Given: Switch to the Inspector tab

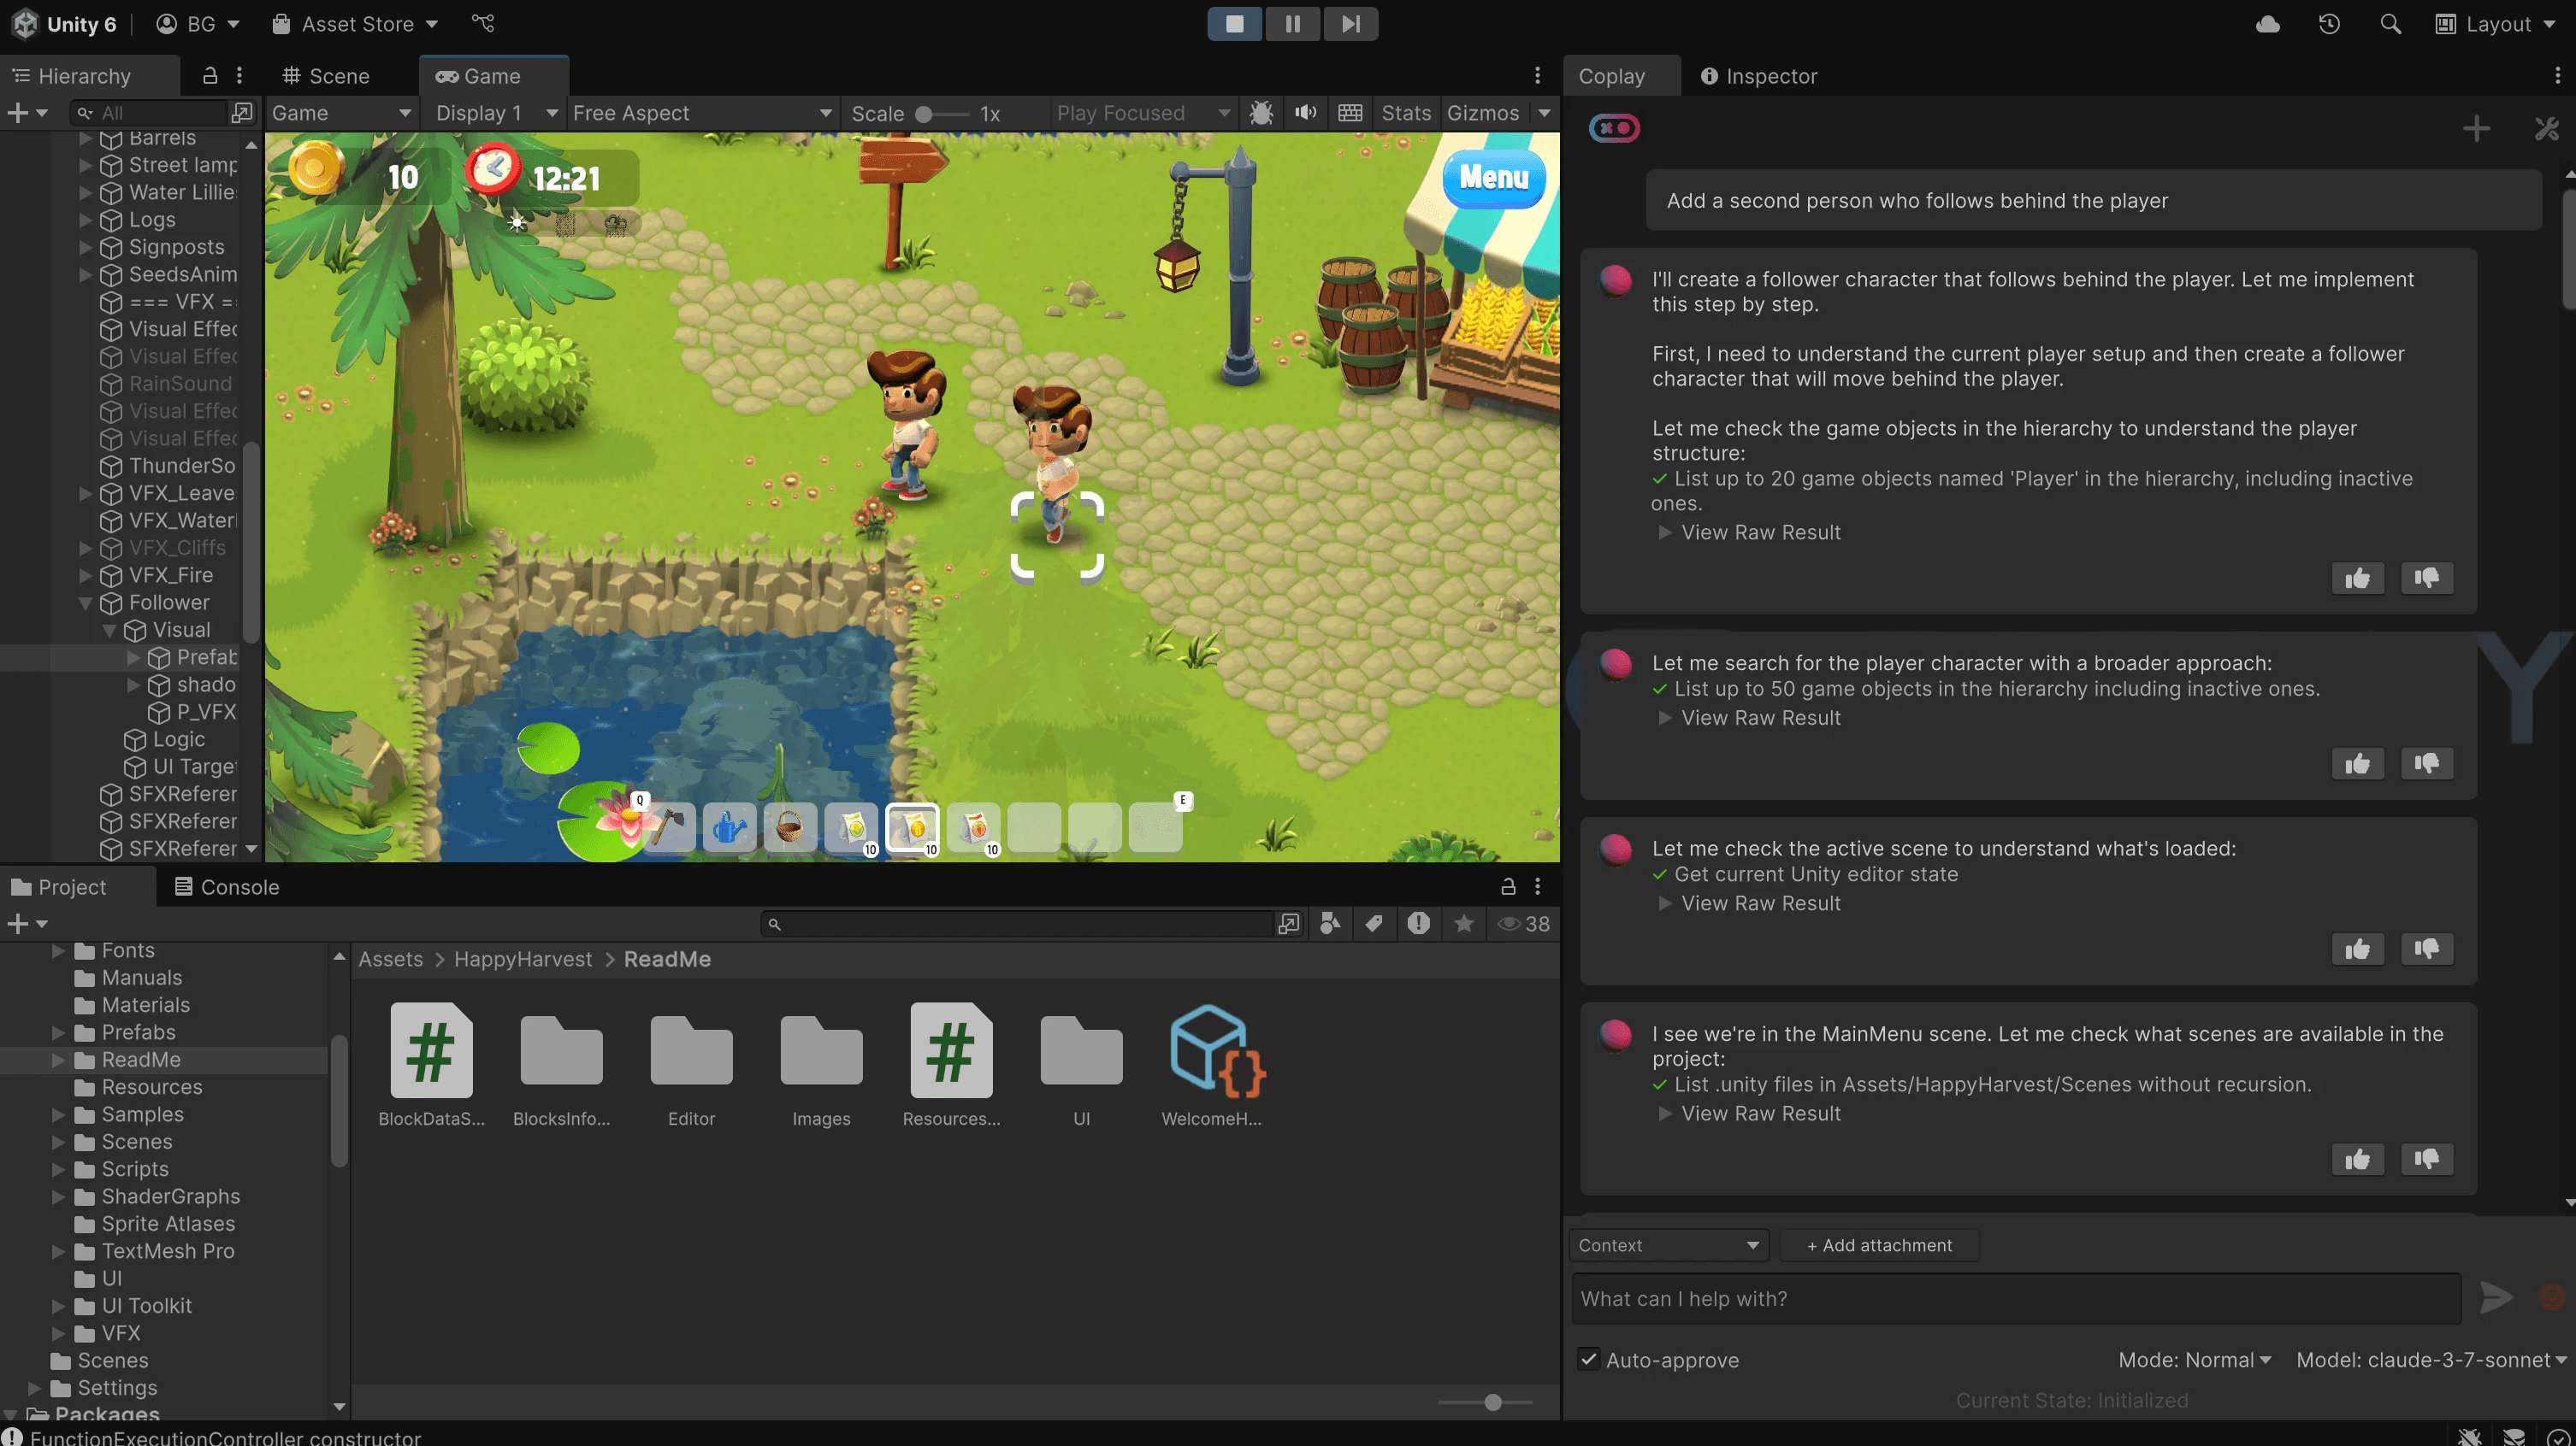Looking at the screenshot, I should pyautogui.click(x=1760, y=76).
